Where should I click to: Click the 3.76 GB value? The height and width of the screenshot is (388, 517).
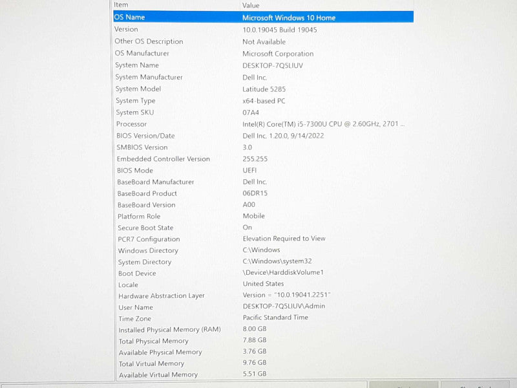255,351
